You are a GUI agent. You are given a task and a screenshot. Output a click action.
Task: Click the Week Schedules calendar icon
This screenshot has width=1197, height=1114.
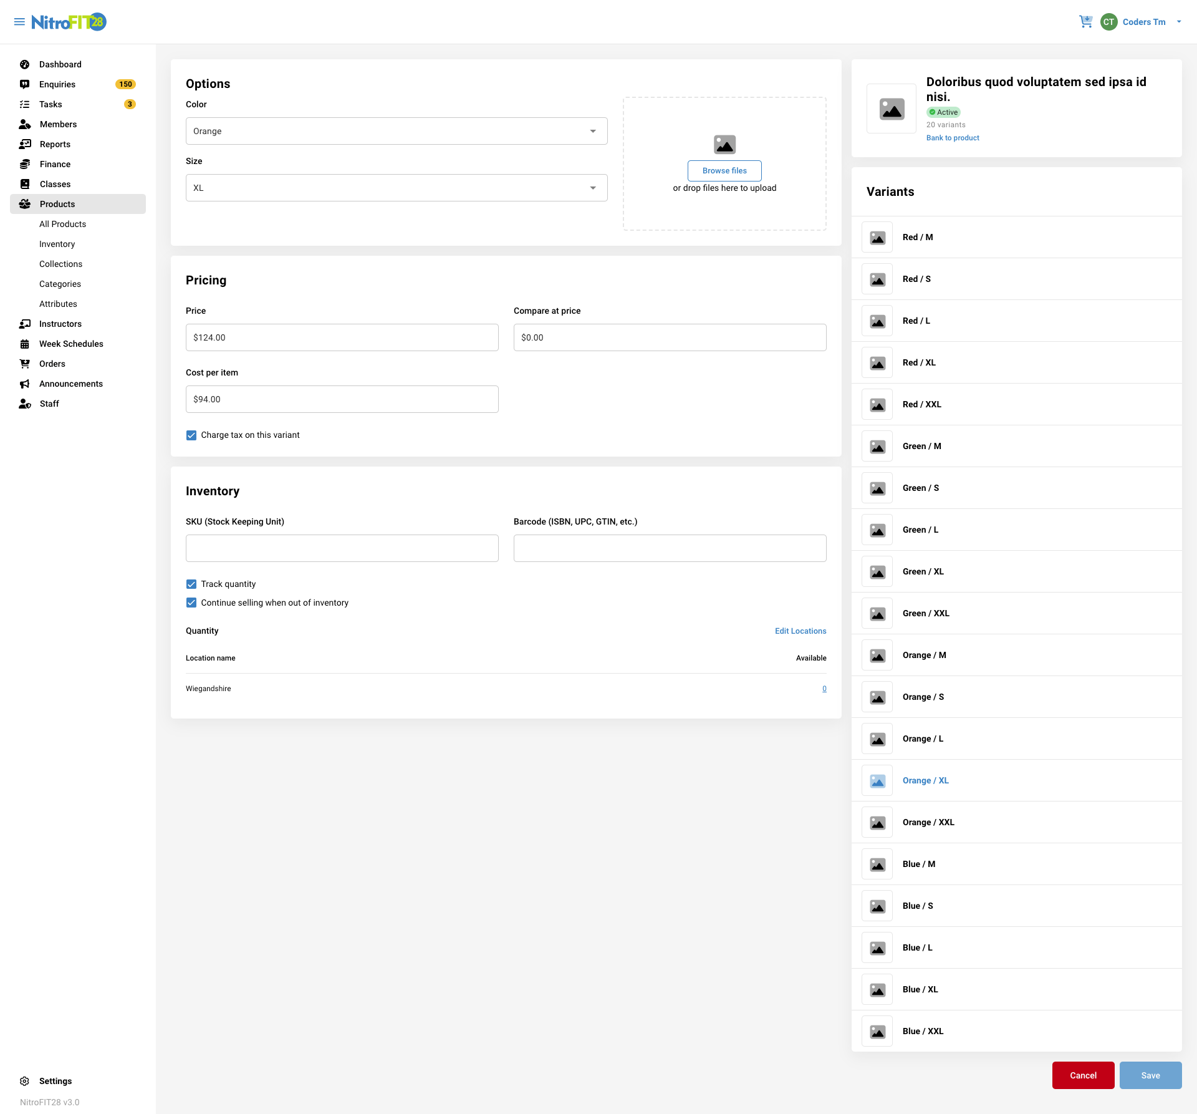click(25, 344)
